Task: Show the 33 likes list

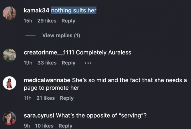Action: (47, 63)
